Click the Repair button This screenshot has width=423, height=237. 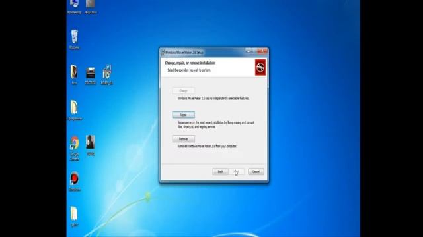[x=184, y=115]
